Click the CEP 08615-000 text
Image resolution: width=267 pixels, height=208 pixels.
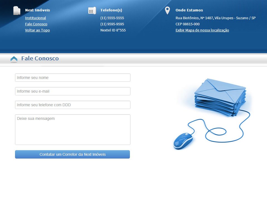click(x=188, y=24)
